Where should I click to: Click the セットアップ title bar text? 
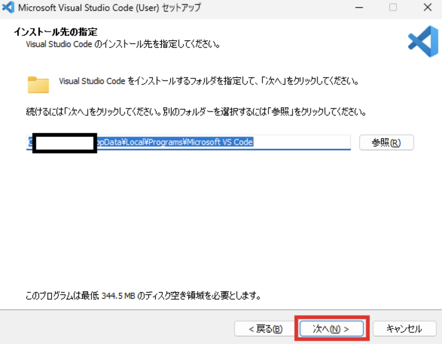coord(110,8)
